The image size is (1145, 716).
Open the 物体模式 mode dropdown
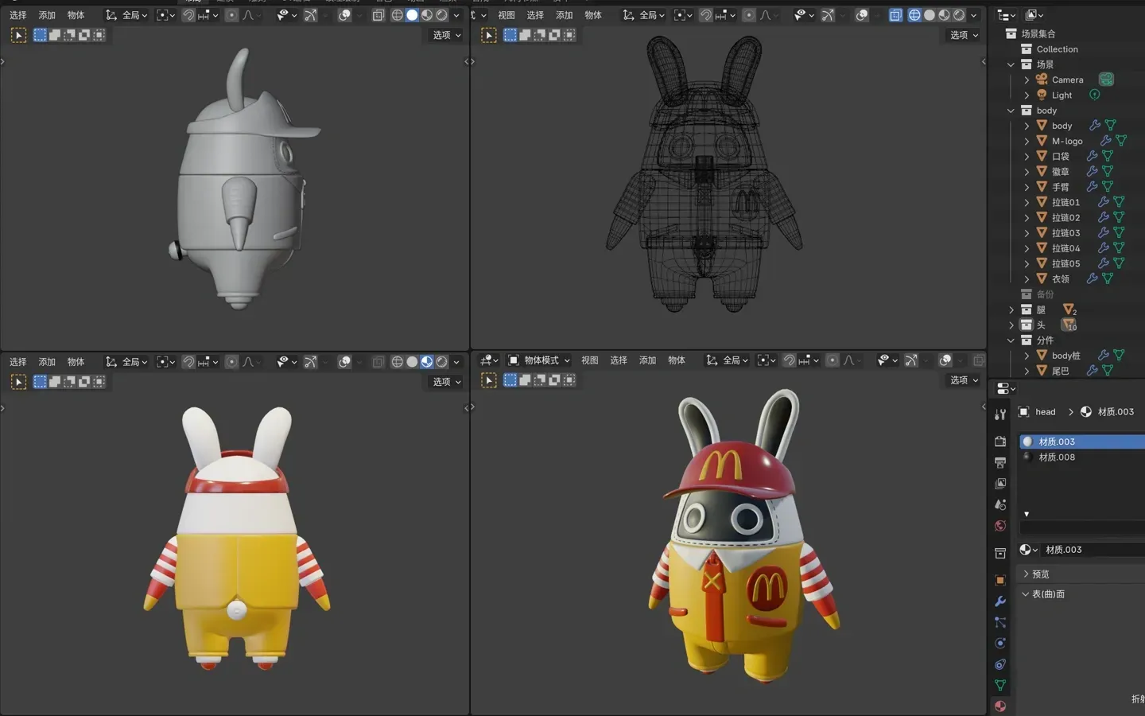pyautogui.click(x=539, y=360)
